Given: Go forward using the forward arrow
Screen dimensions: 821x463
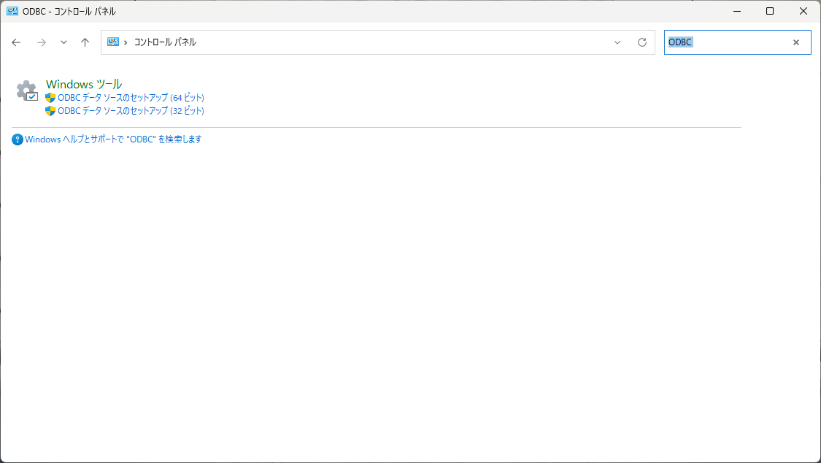Looking at the screenshot, I should (x=42, y=42).
